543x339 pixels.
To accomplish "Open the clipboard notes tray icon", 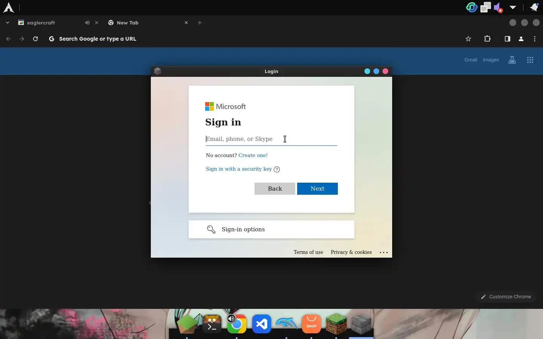I will tap(486, 7).
